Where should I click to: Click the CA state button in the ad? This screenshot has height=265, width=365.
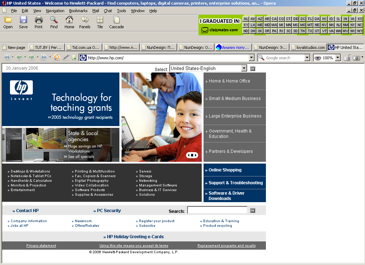coord(274,19)
